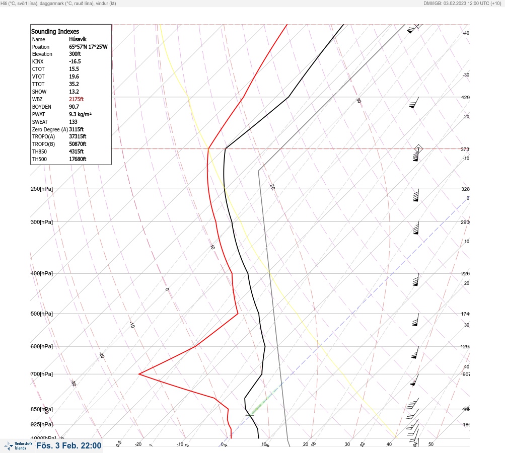Screen dimensions: 505x453
Task: Click the TROPO(B) value '50870ft'
Action: 78,144
